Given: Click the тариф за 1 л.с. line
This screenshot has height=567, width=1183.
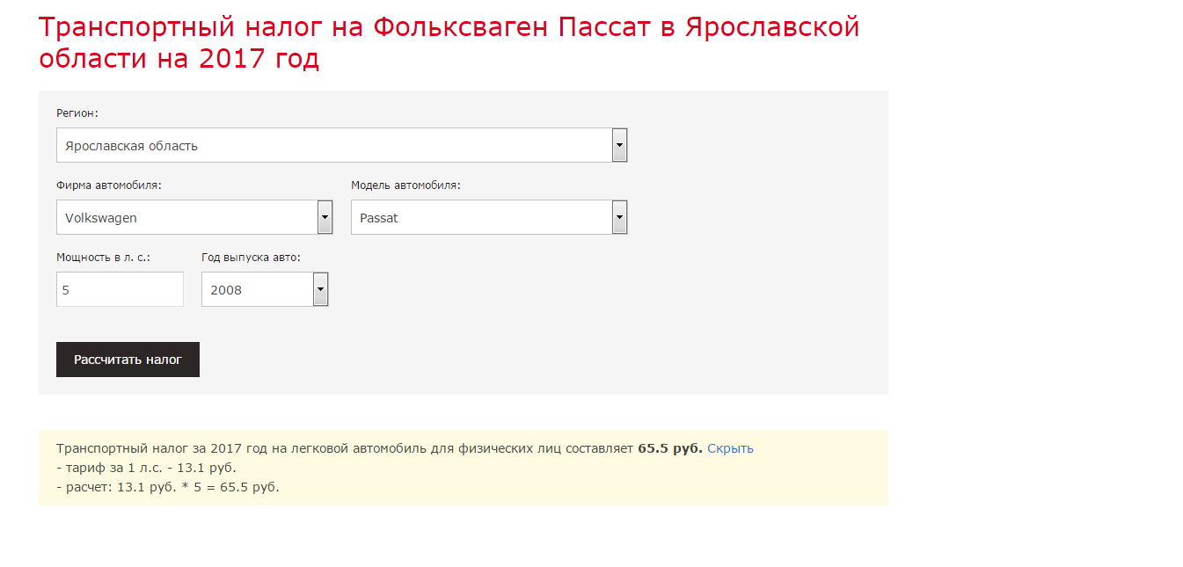Looking at the screenshot, I should pyautogui.click(x=146, y=468).
